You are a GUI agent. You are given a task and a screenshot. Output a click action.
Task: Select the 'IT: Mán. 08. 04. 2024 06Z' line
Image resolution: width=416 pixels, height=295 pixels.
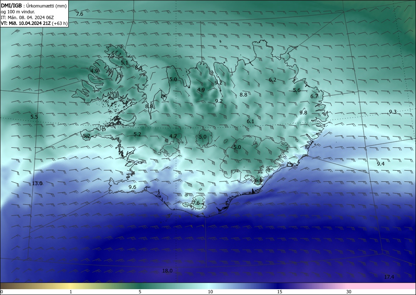[x=27, y=17]
